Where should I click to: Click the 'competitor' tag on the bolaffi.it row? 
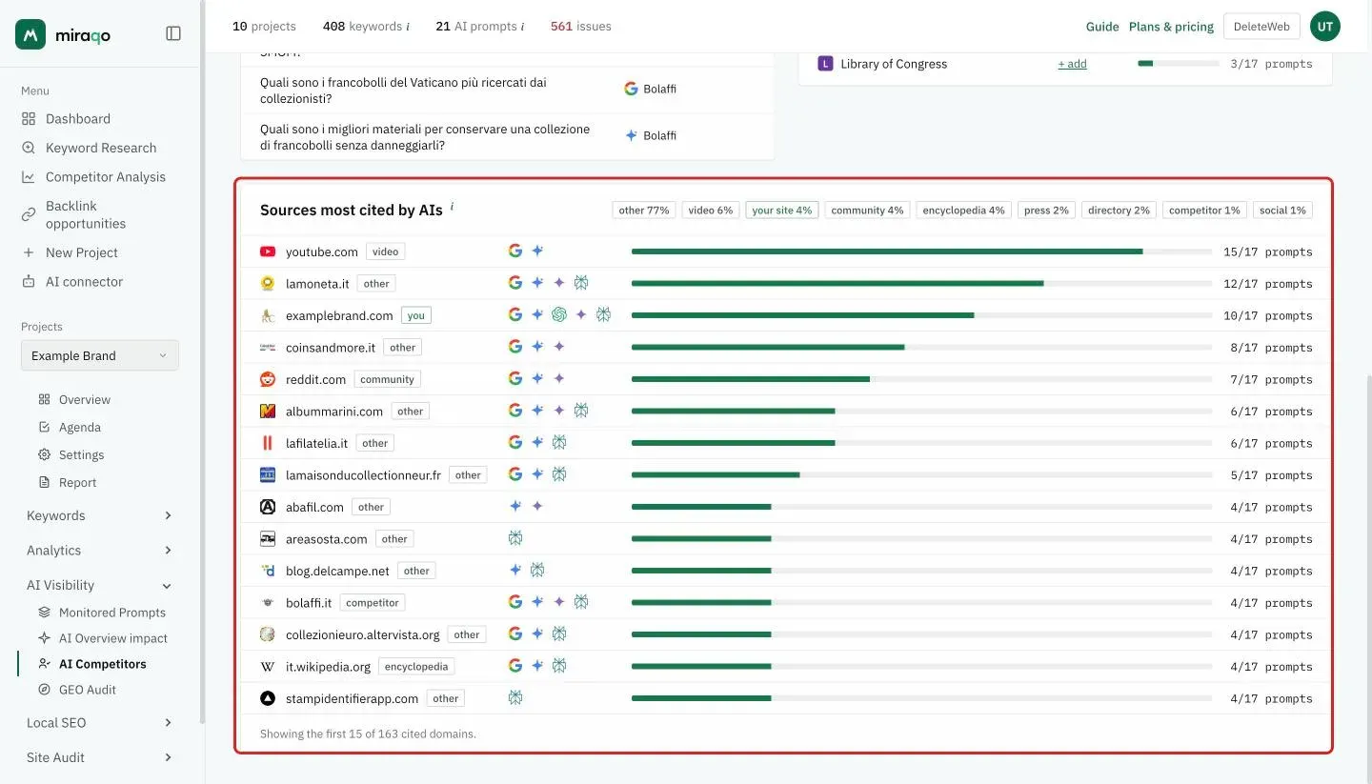(x=373, y=602)
